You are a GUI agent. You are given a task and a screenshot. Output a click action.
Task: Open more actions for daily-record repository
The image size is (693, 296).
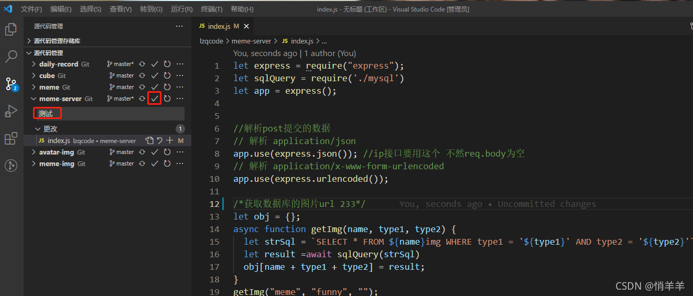point(180,64)
